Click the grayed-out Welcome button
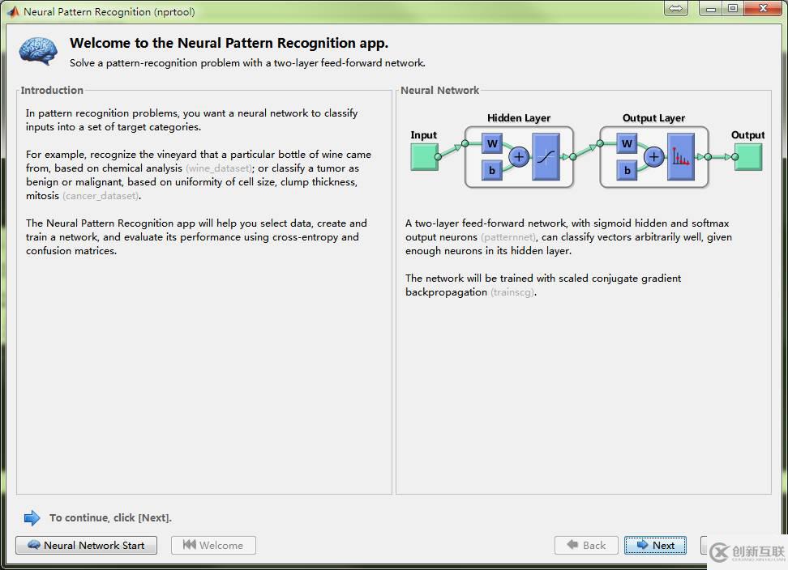This screenshot has width=788, height=570. coord(213,545)
